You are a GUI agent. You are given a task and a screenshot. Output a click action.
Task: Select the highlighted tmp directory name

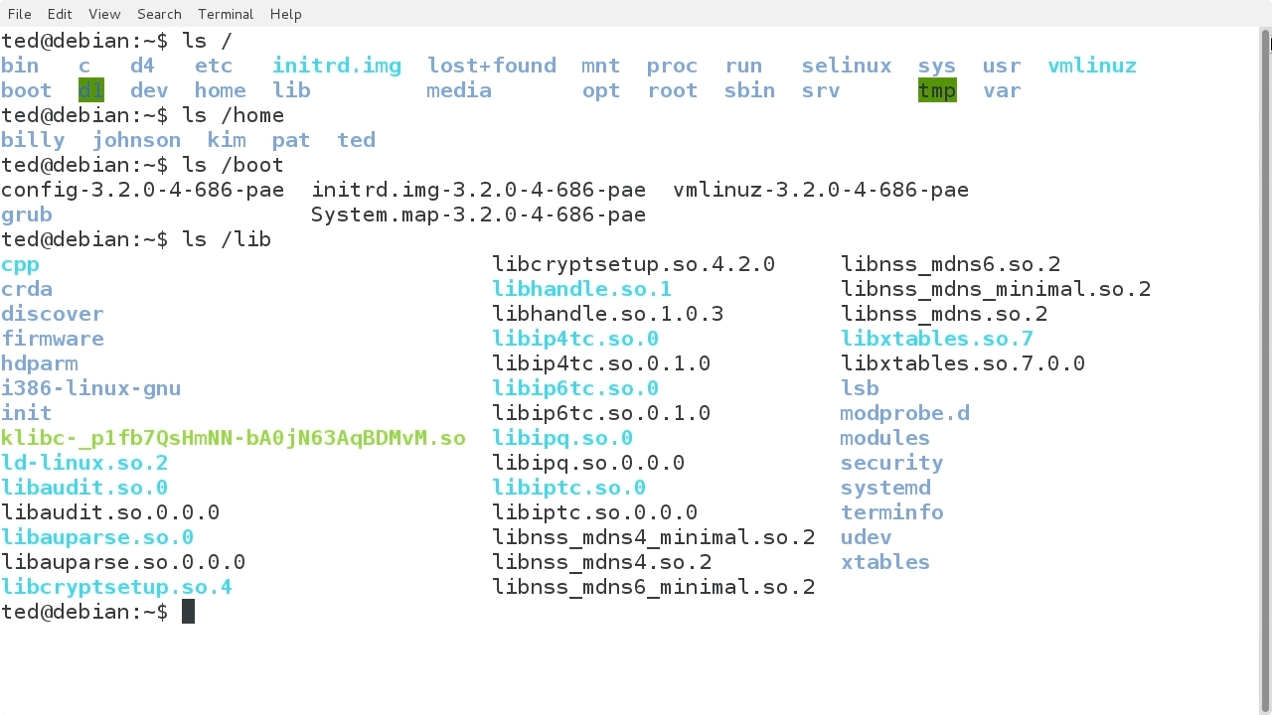pos(936,90)
